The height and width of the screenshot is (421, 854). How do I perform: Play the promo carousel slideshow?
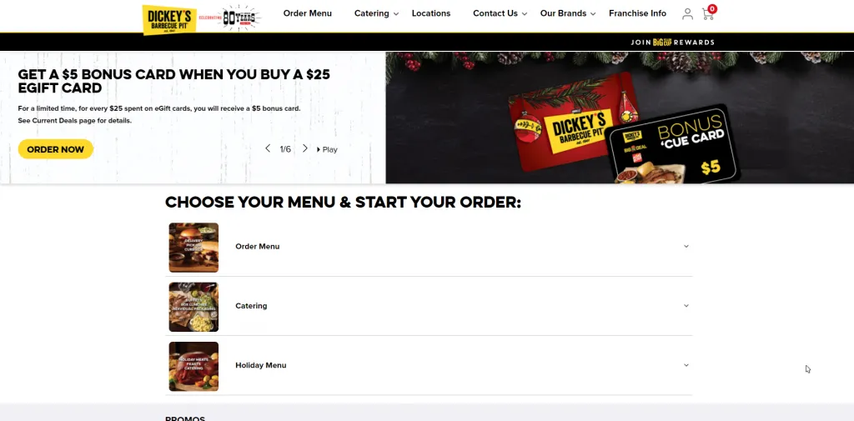click(327, 149)
